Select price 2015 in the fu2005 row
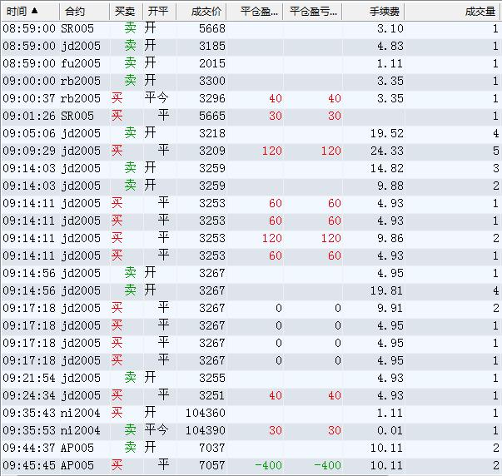The height and width of the screenshot is (476, 502). pyautogui.click(x=212, y=63)
